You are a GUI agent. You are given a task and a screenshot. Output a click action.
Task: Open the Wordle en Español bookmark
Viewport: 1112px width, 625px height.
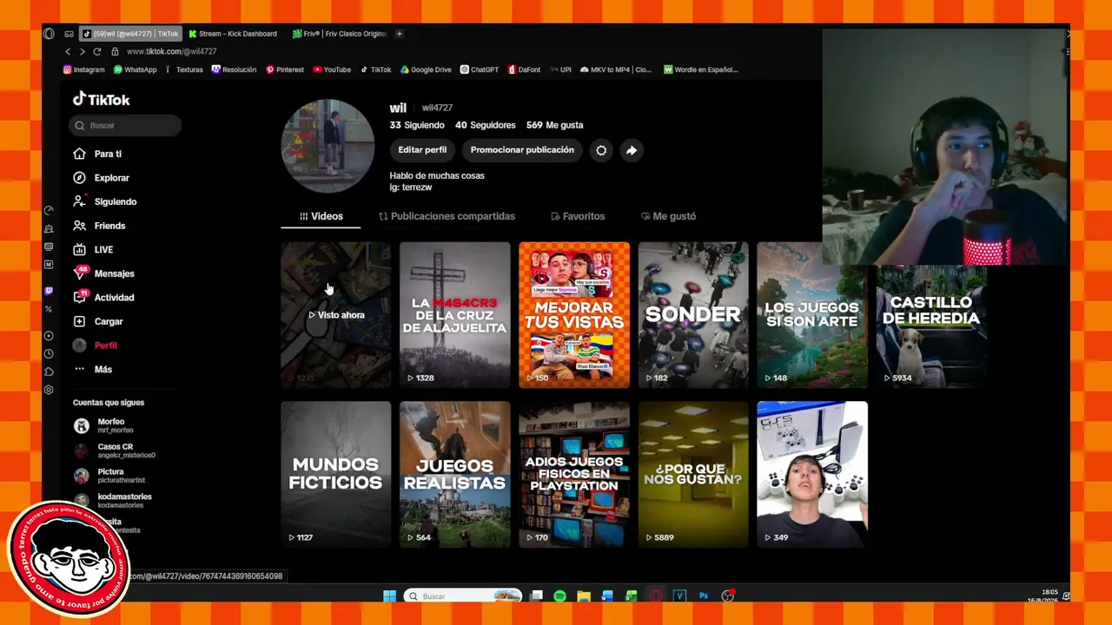[x=701, y=69]
